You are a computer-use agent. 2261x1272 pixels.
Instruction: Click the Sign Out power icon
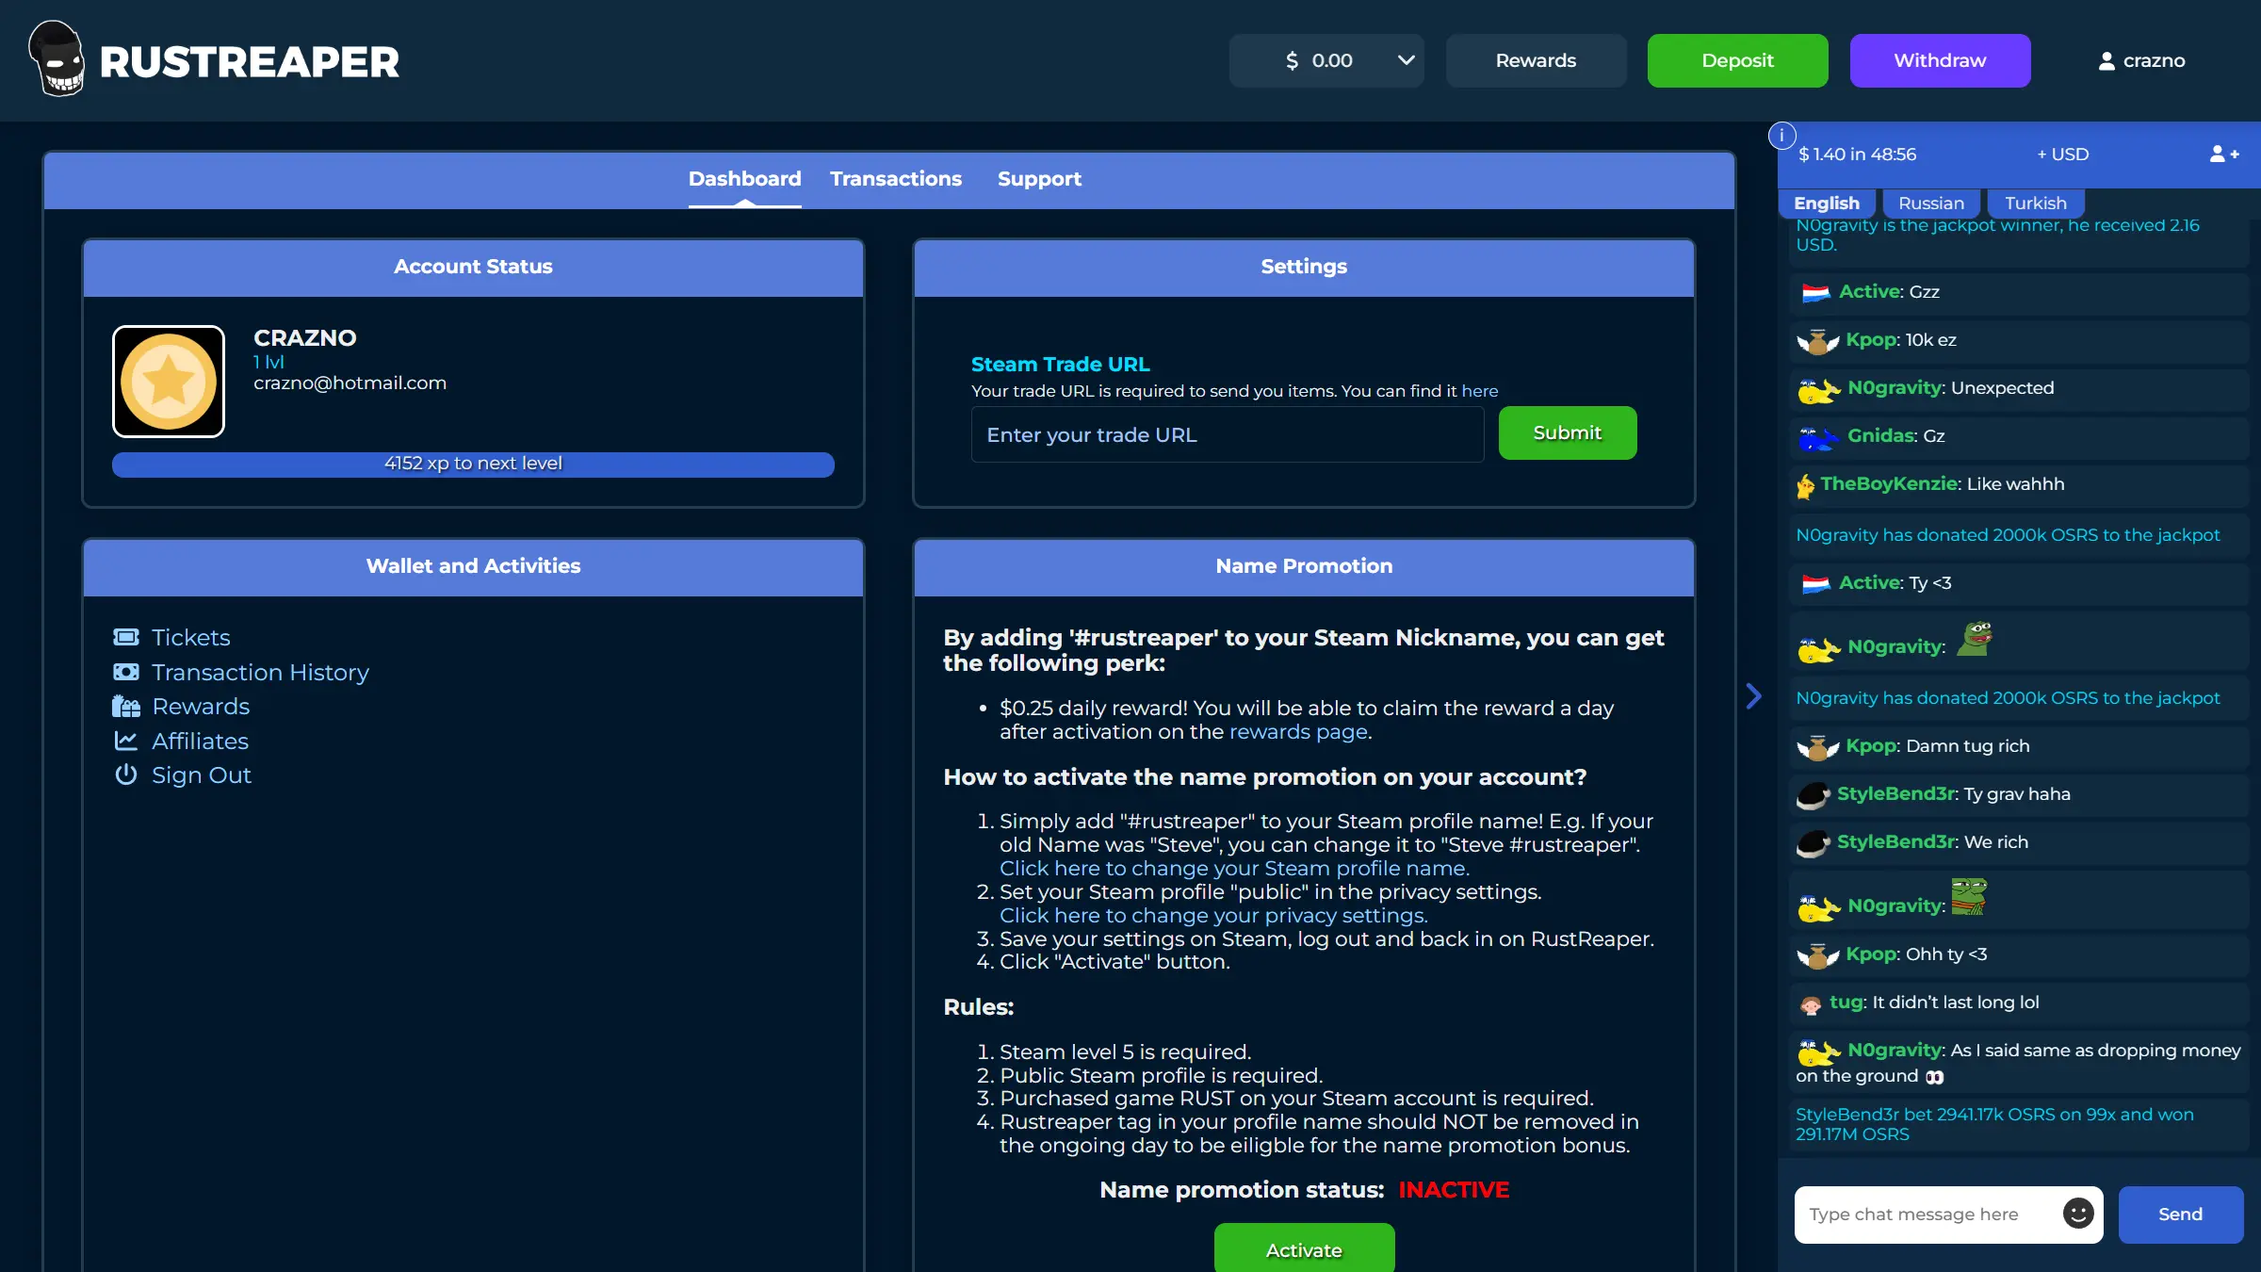pos(126,775)
